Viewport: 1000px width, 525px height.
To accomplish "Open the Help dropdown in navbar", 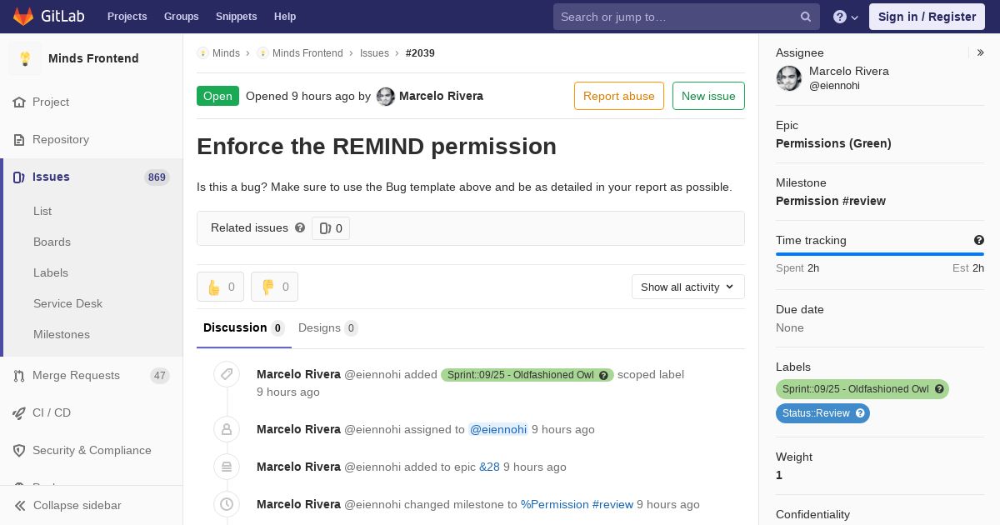I will (845, 17).
